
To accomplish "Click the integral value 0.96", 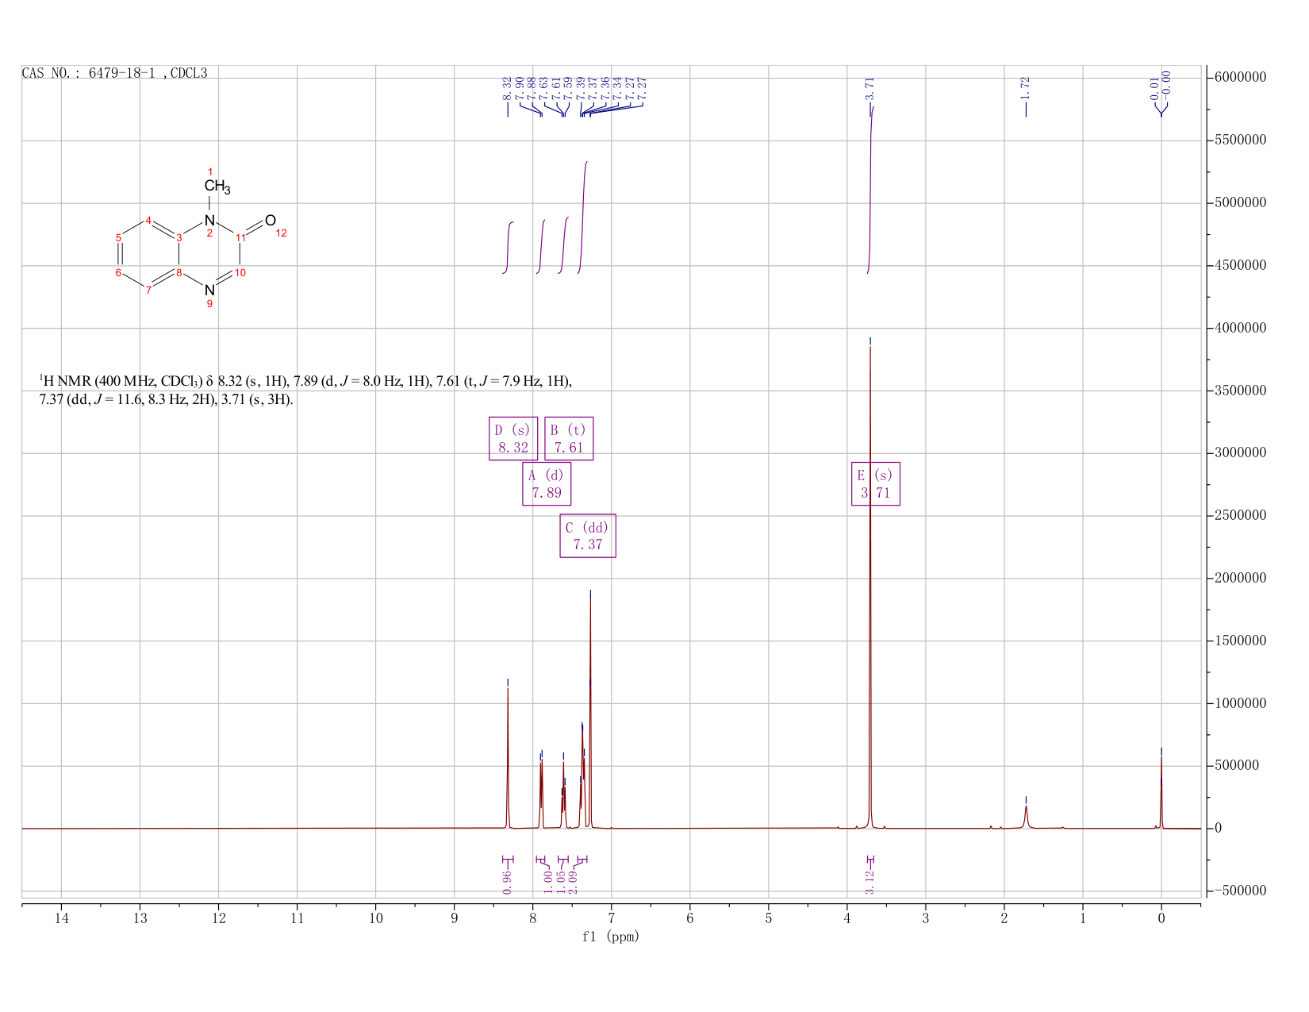I will [508, 882].
